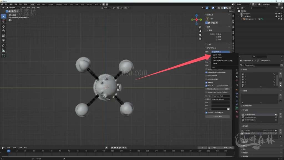This screenshot has width=284, height=160.
Task: Click the Skeleton Scale value slider
Action: [217, 89]
